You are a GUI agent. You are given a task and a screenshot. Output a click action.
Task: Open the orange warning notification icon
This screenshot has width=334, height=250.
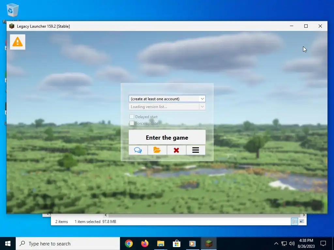[x=18, y=42]
